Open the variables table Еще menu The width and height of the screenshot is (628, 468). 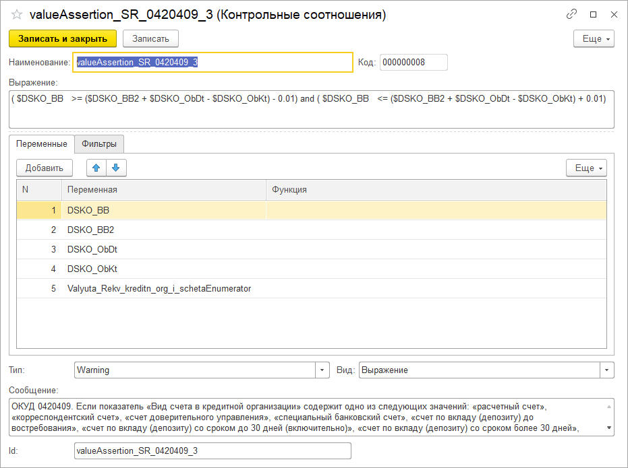[x=586, y=168]
